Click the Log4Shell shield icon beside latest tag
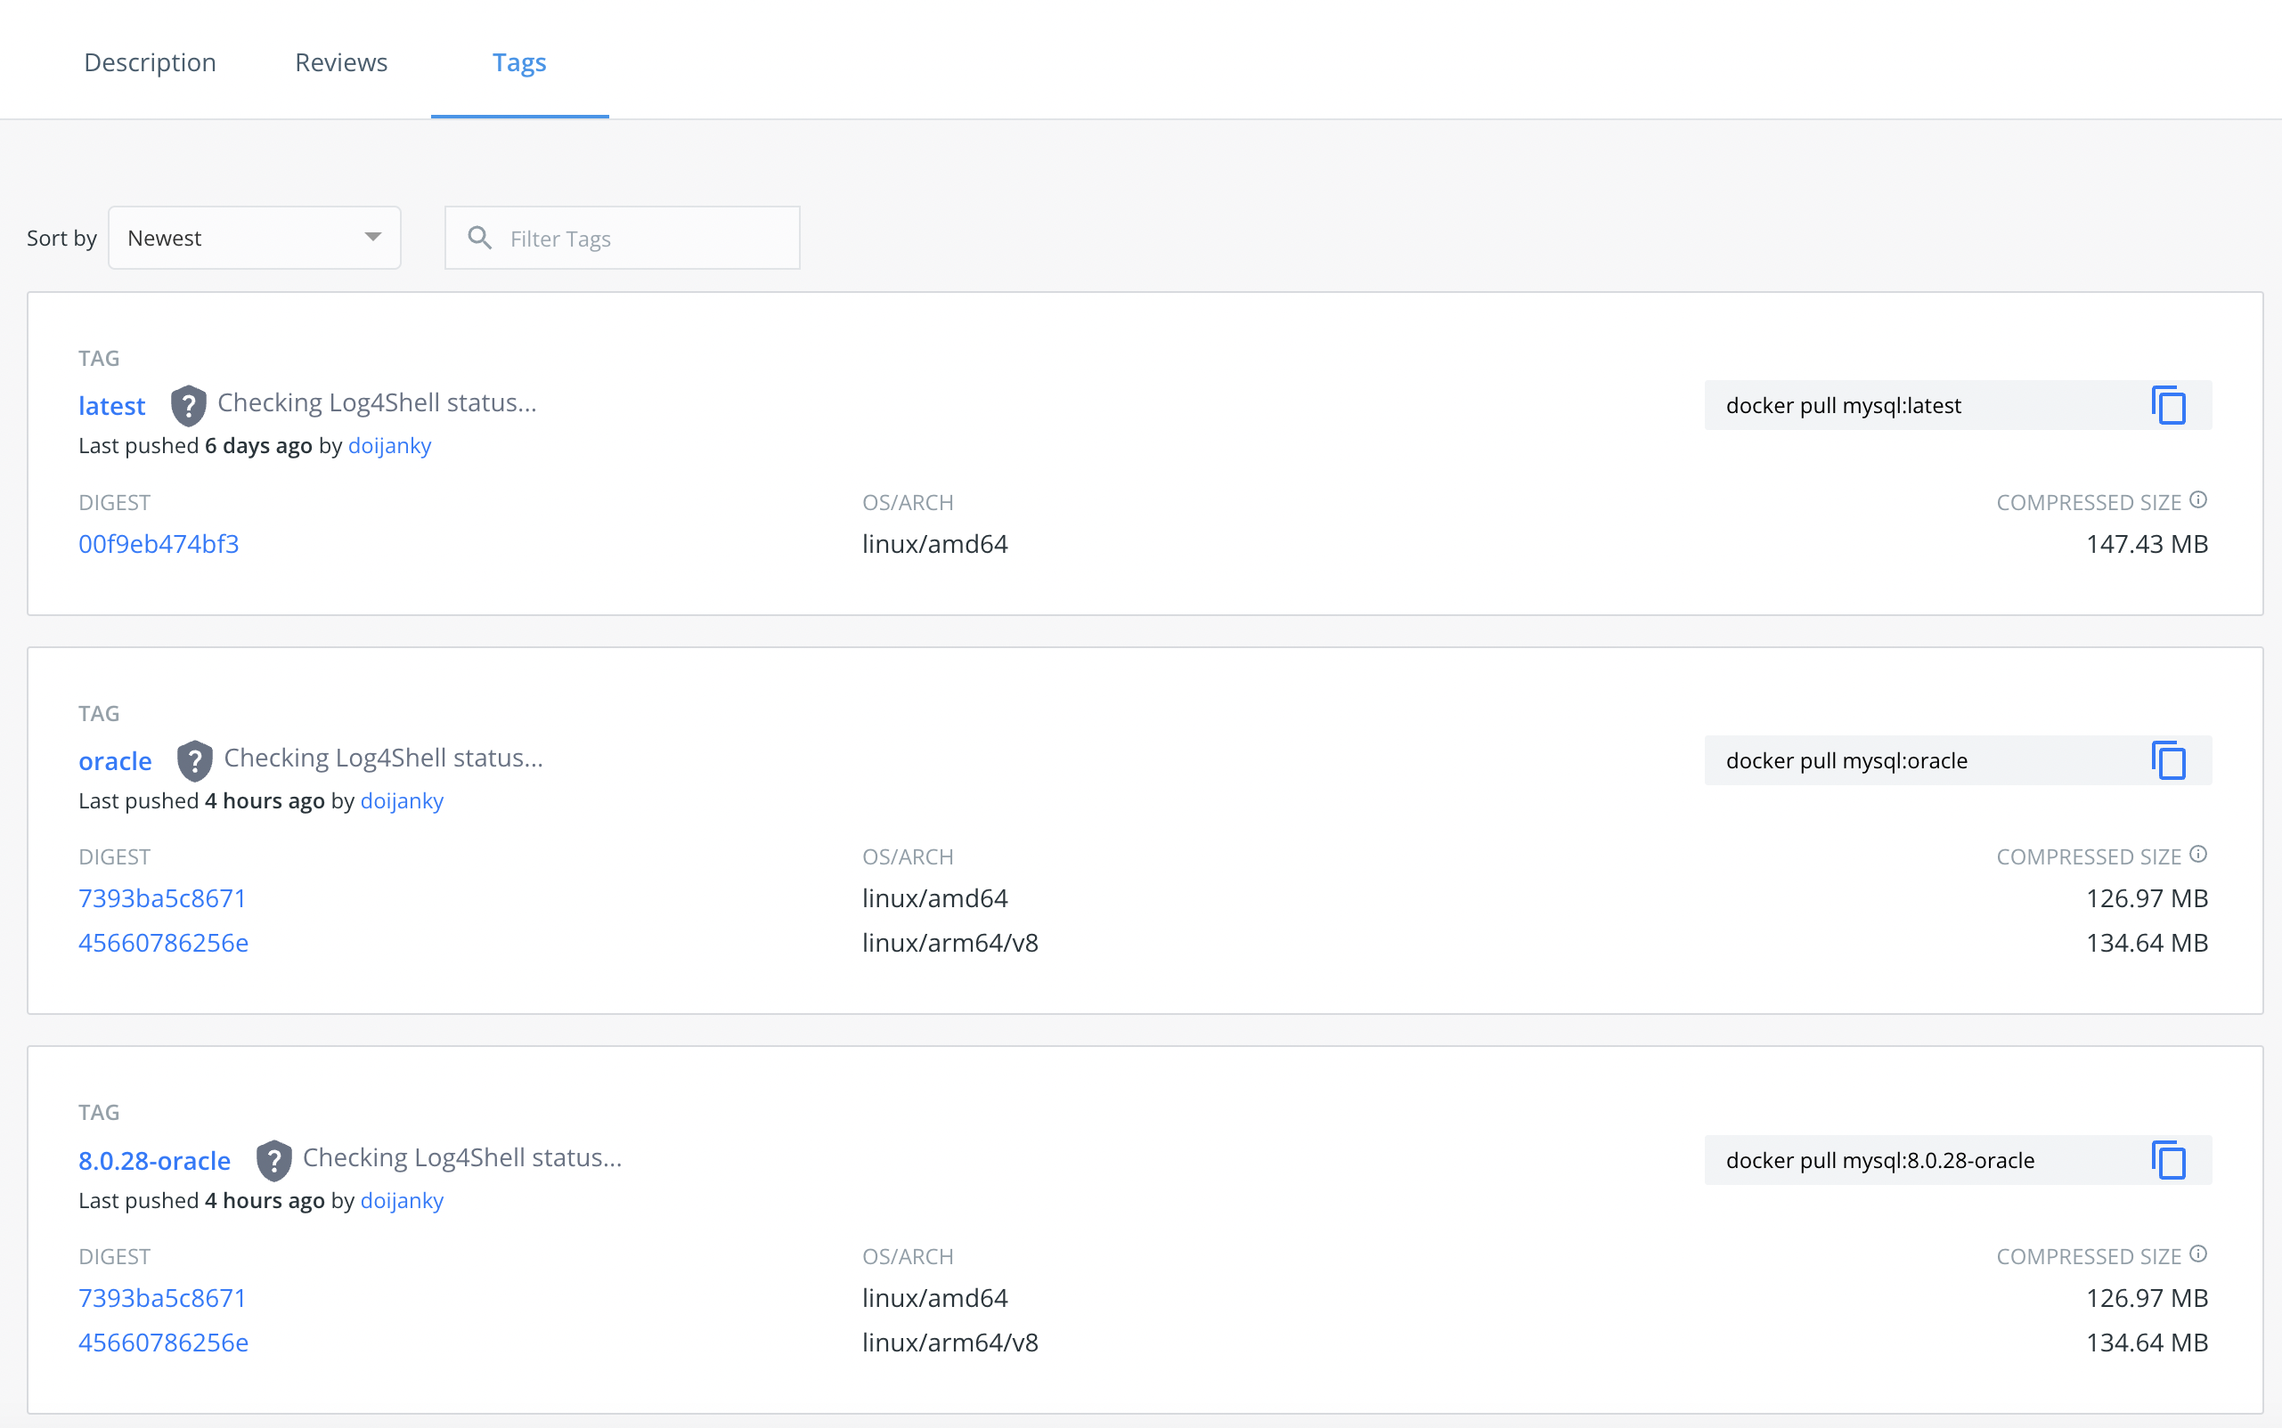This screenshot has height=1428, width=2282. click(x=188, y=406)
